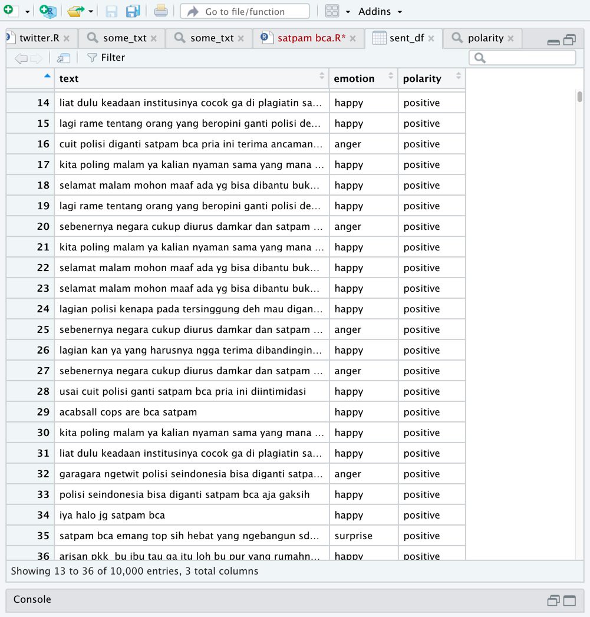The height and width of the screenshot is (617, 590).
Task: Close the polarity tab
Action: (x=511, y=38)
